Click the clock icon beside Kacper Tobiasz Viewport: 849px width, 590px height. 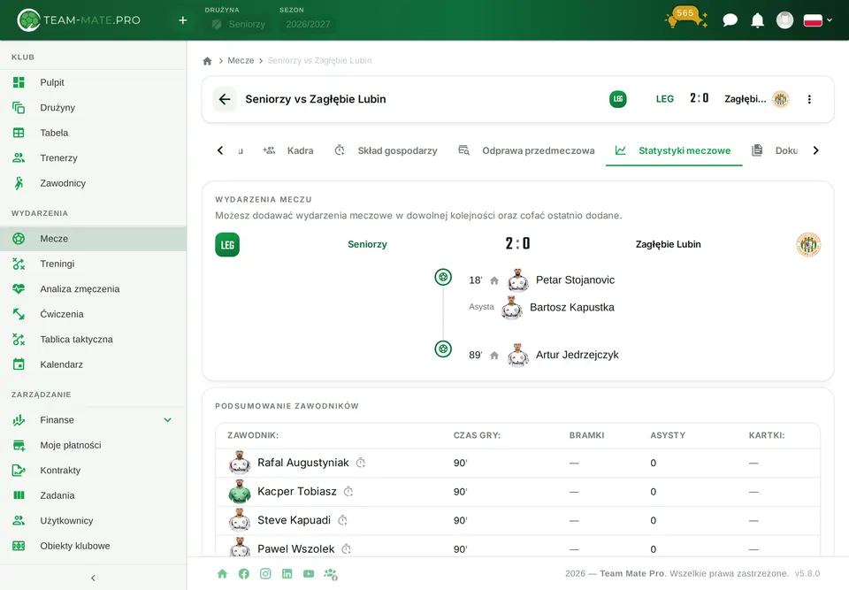point(348,492)
